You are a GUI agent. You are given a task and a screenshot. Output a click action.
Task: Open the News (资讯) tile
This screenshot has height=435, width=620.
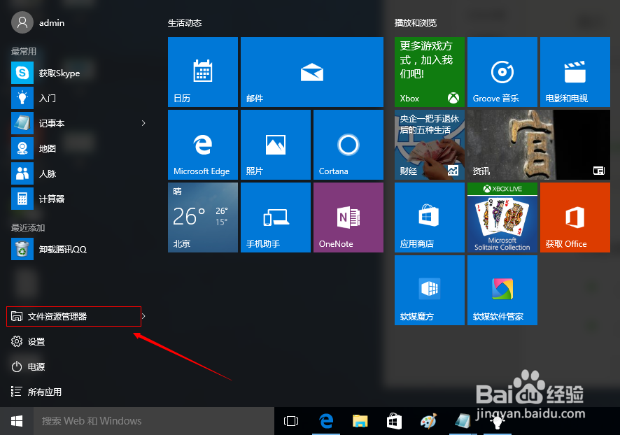[x=539, y=145]
